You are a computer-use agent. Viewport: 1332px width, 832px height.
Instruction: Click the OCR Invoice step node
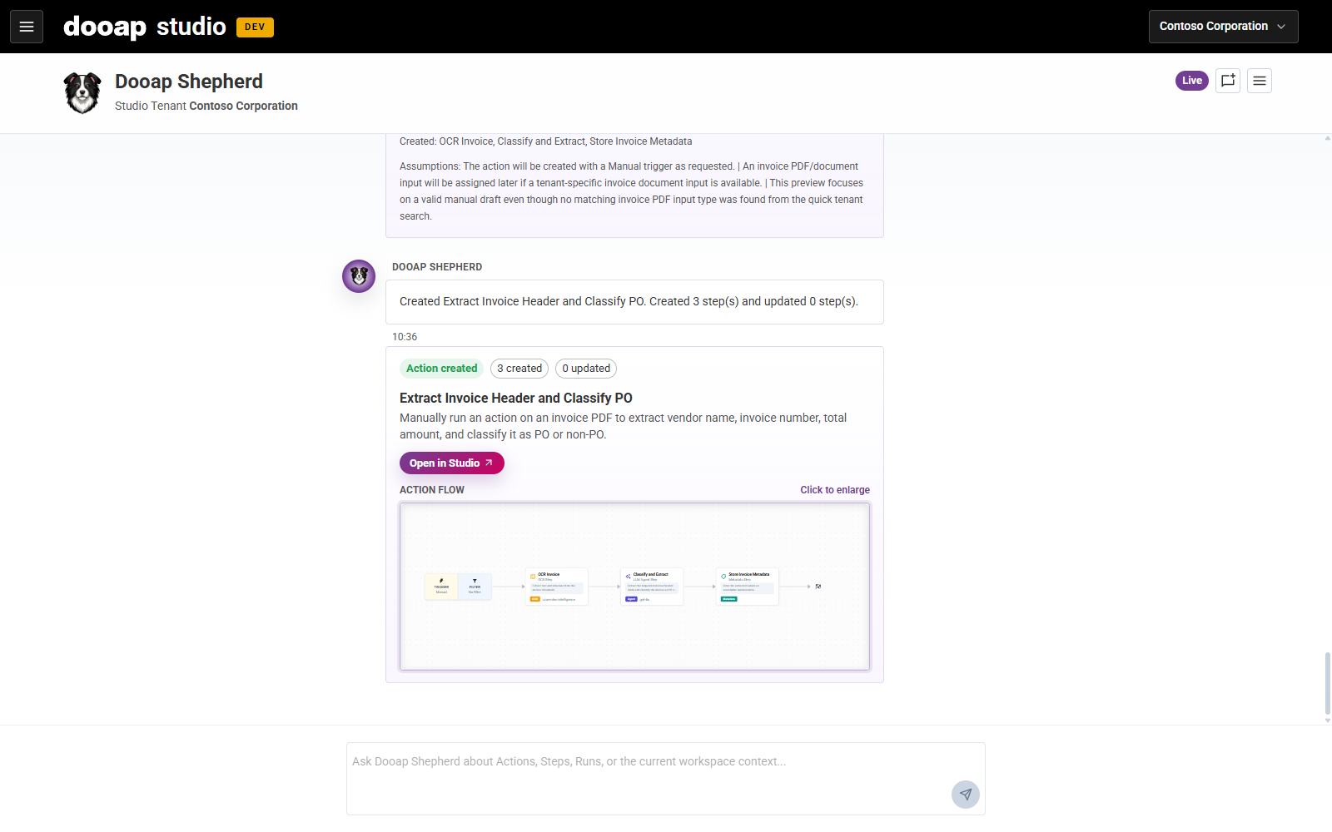click(x=557, y=587)
